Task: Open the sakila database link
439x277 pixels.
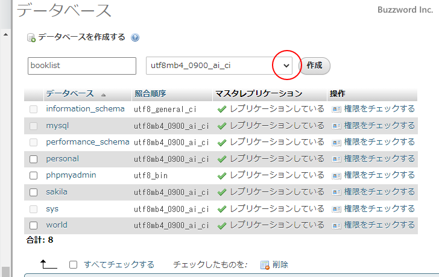Action: click(x=57, y=192)
